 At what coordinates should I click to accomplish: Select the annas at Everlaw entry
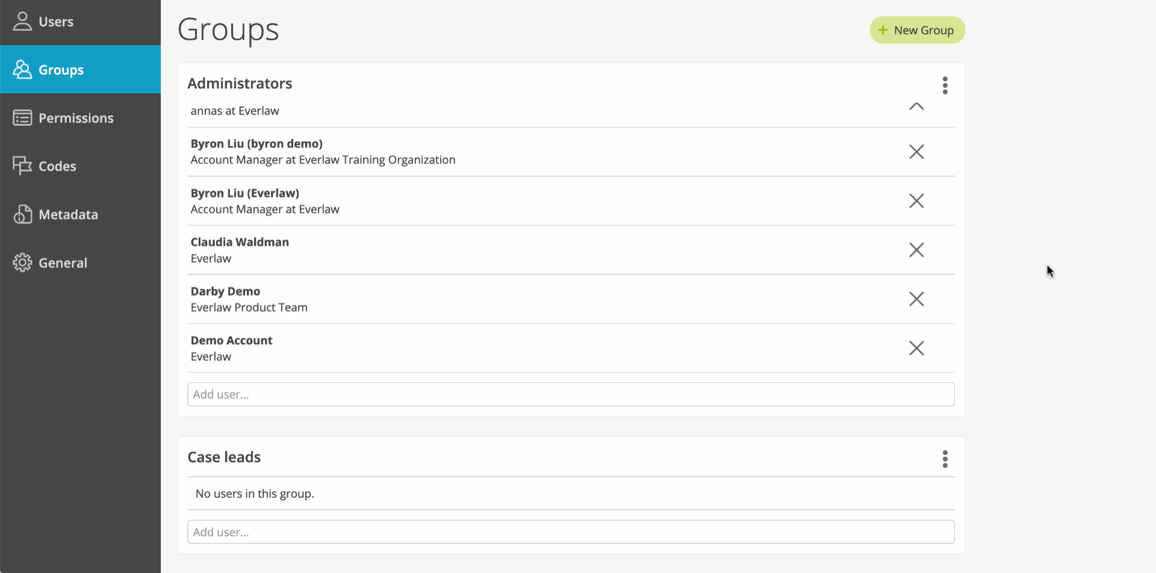(x=235, y=111)
